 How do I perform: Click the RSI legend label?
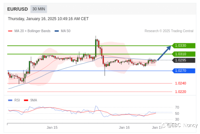[17, 100]
